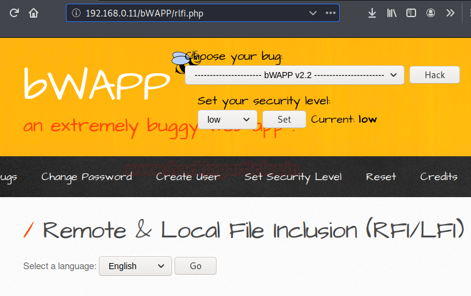Screen dimensions: 471x296
Task: Open the Create User menu item
Action: [188, 177]
